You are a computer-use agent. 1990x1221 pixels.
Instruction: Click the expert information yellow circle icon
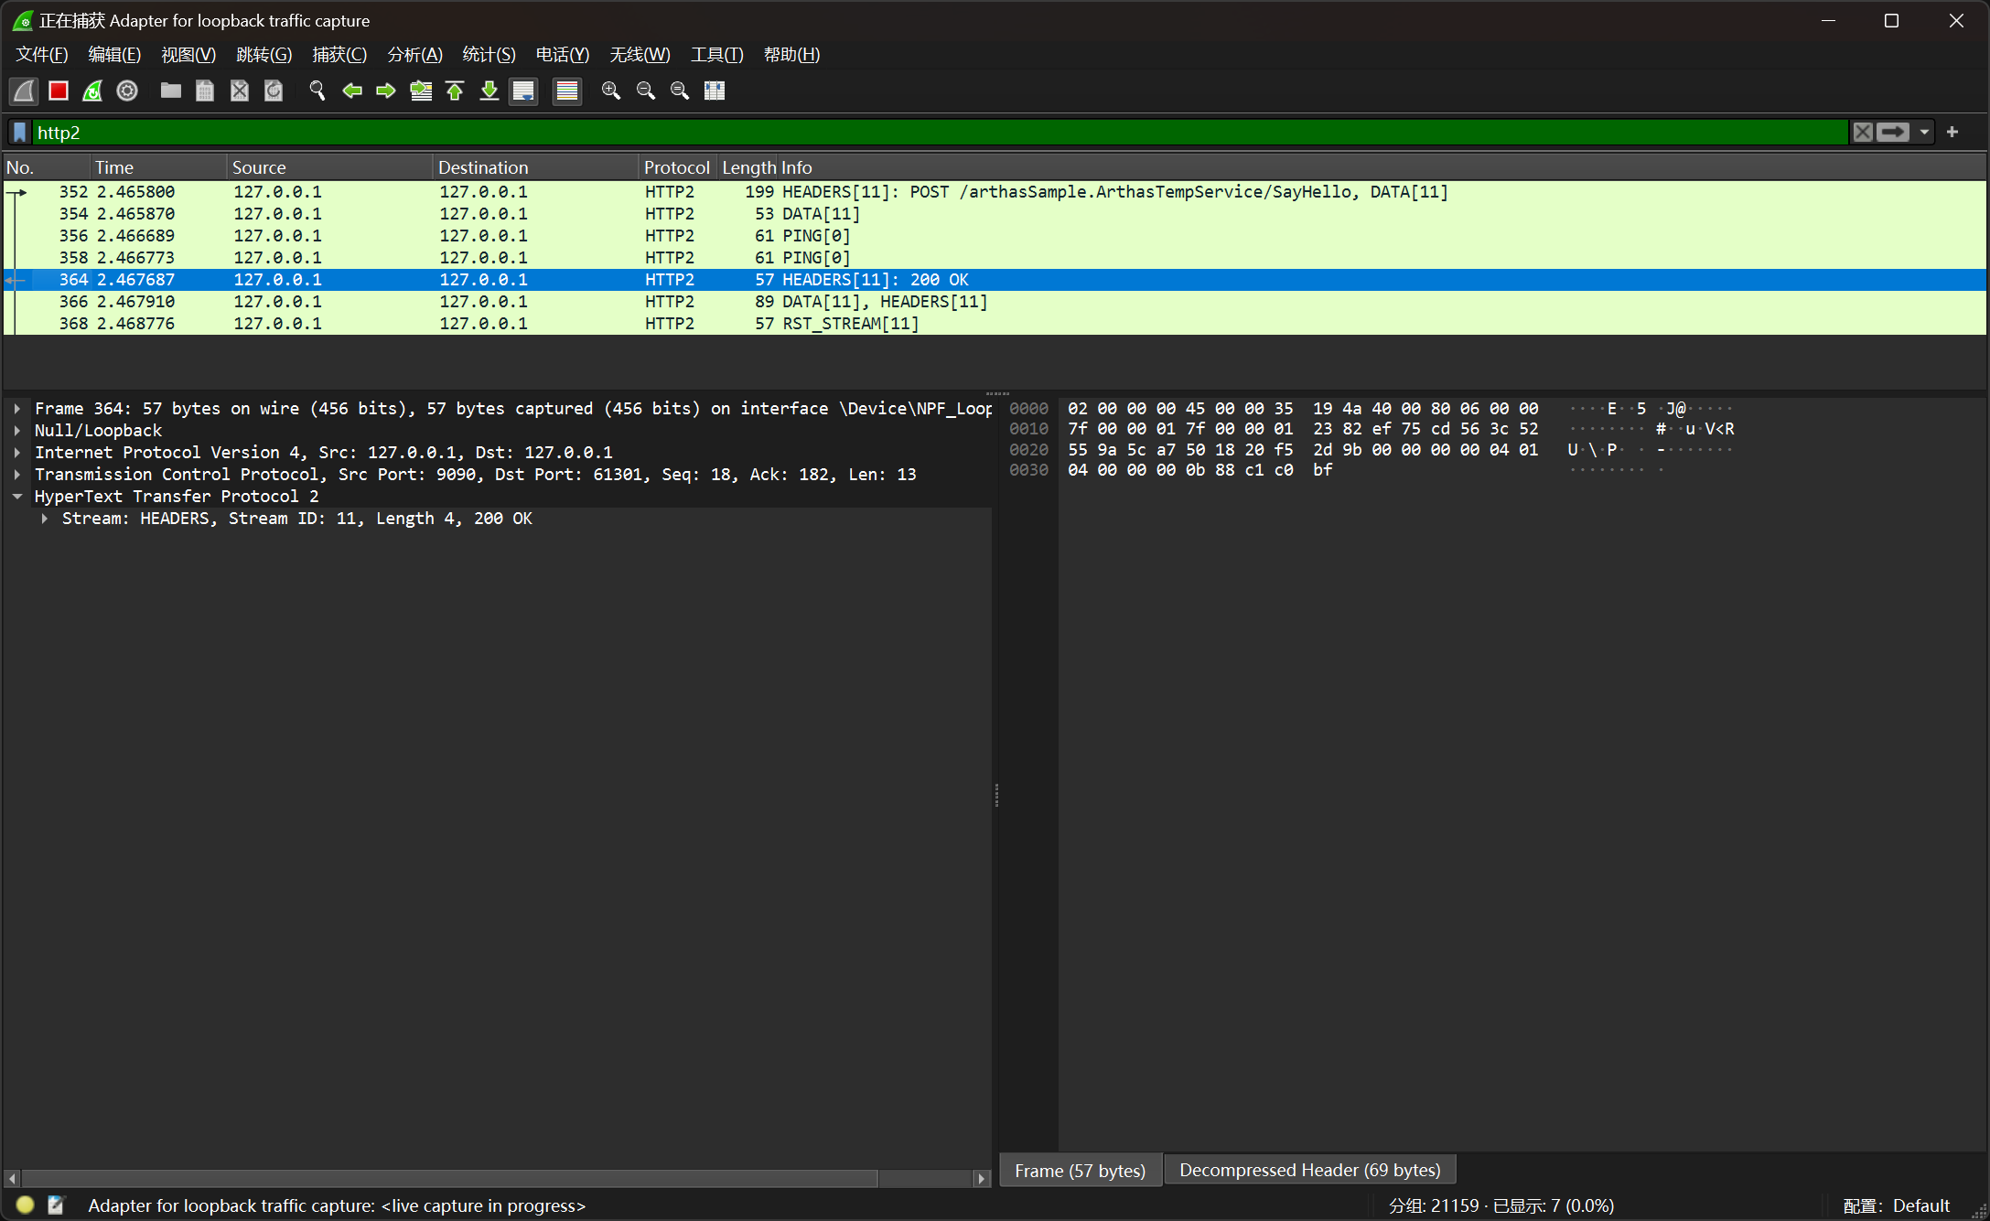point(26,1205)
